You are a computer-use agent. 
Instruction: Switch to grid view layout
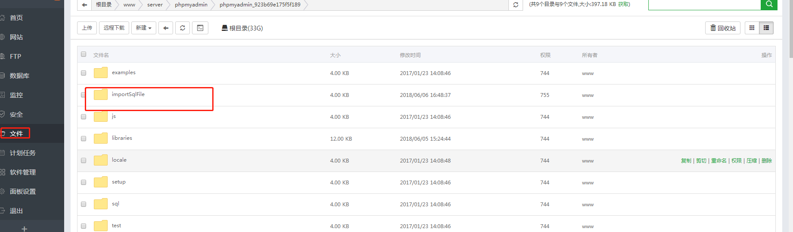[x=752, y=28]
